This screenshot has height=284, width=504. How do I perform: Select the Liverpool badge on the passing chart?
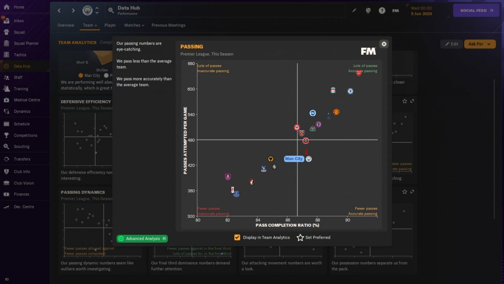coord(333,91)
